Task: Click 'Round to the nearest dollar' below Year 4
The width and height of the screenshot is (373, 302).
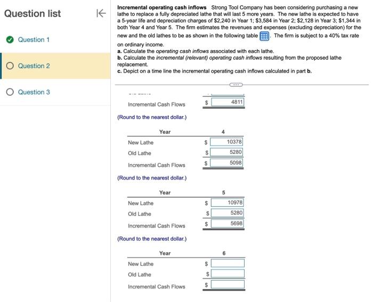Action: pos(152,178)
